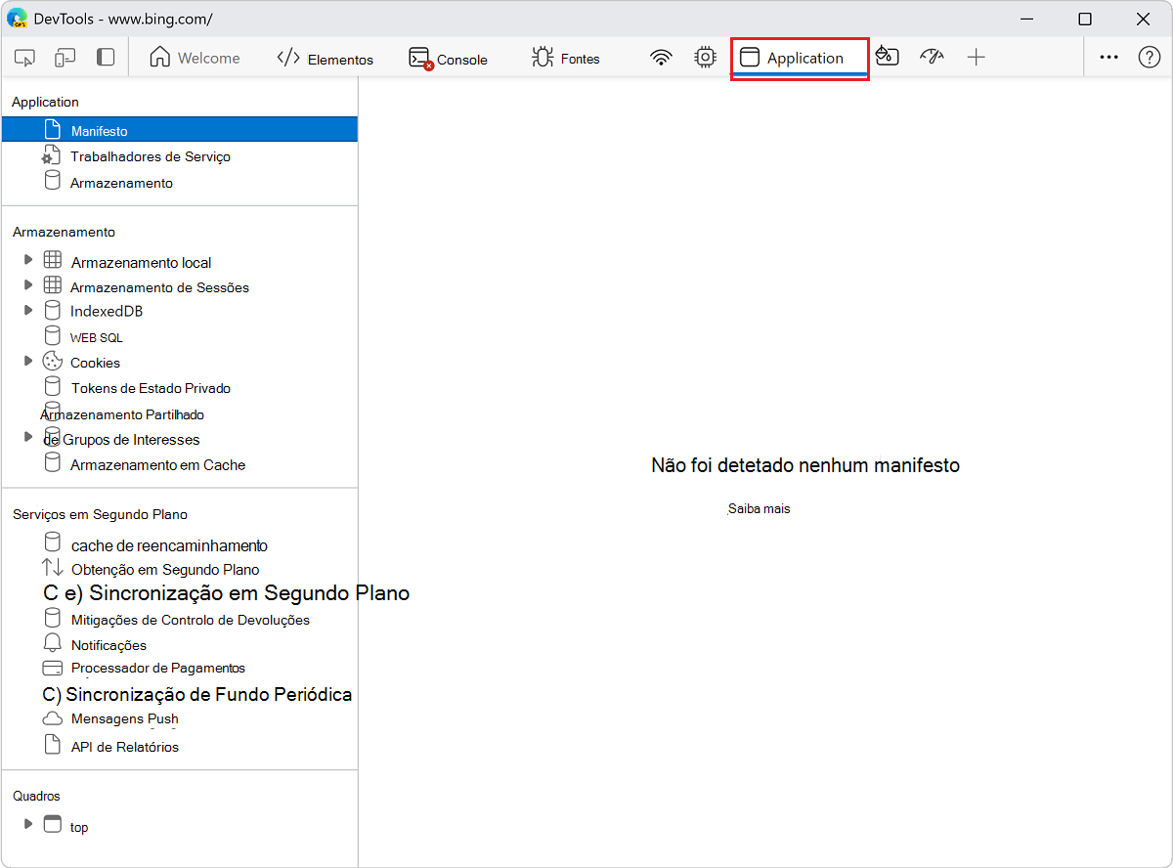This screenshot has height=868, width=1173.
Task: Select Armazenamento Partilhado
Action: pyautogui.click(x=122, y=414)
